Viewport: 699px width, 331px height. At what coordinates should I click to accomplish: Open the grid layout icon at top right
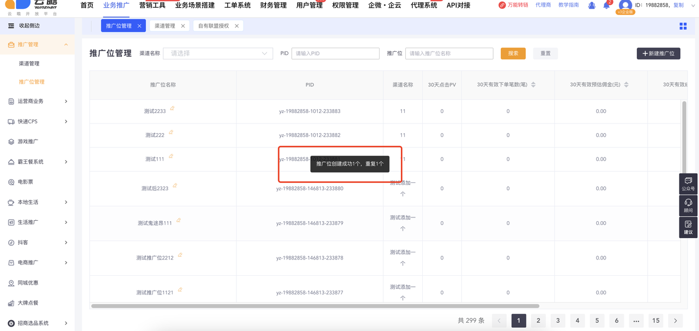point(683,26)
